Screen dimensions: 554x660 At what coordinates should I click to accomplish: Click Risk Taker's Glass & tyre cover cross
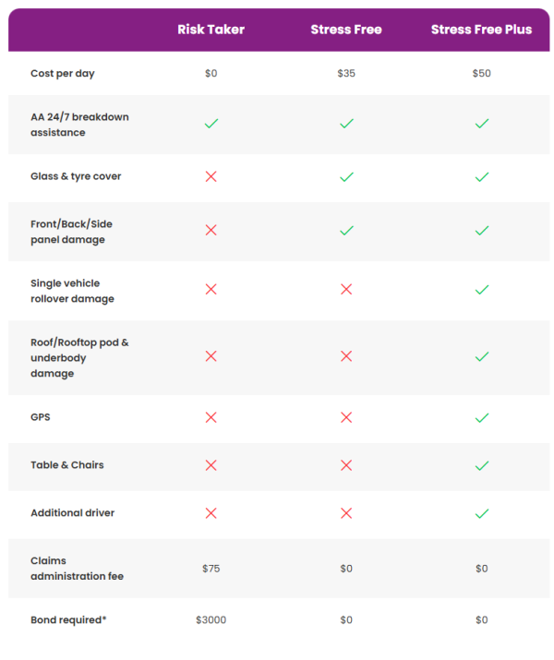coord(211,176)
